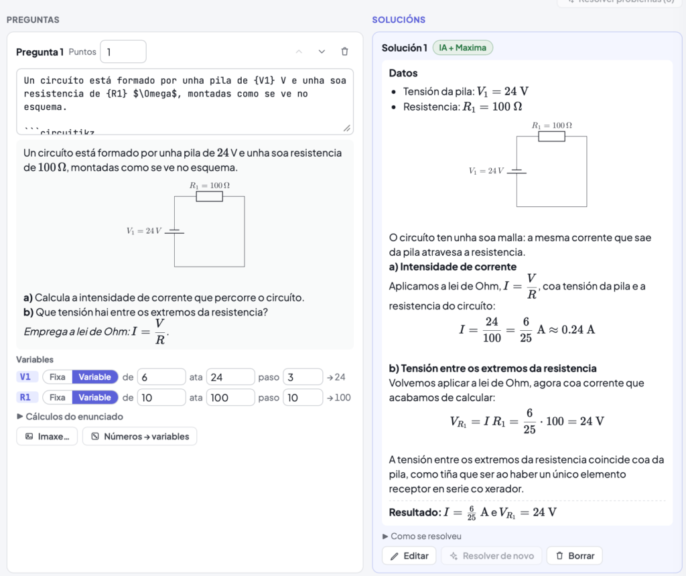
Task: Click V1 'ata' maximum field
Action: 230,377
